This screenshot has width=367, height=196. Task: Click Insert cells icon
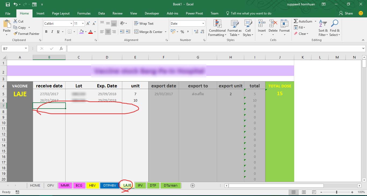pyautogui.click(x=262, y=24)
